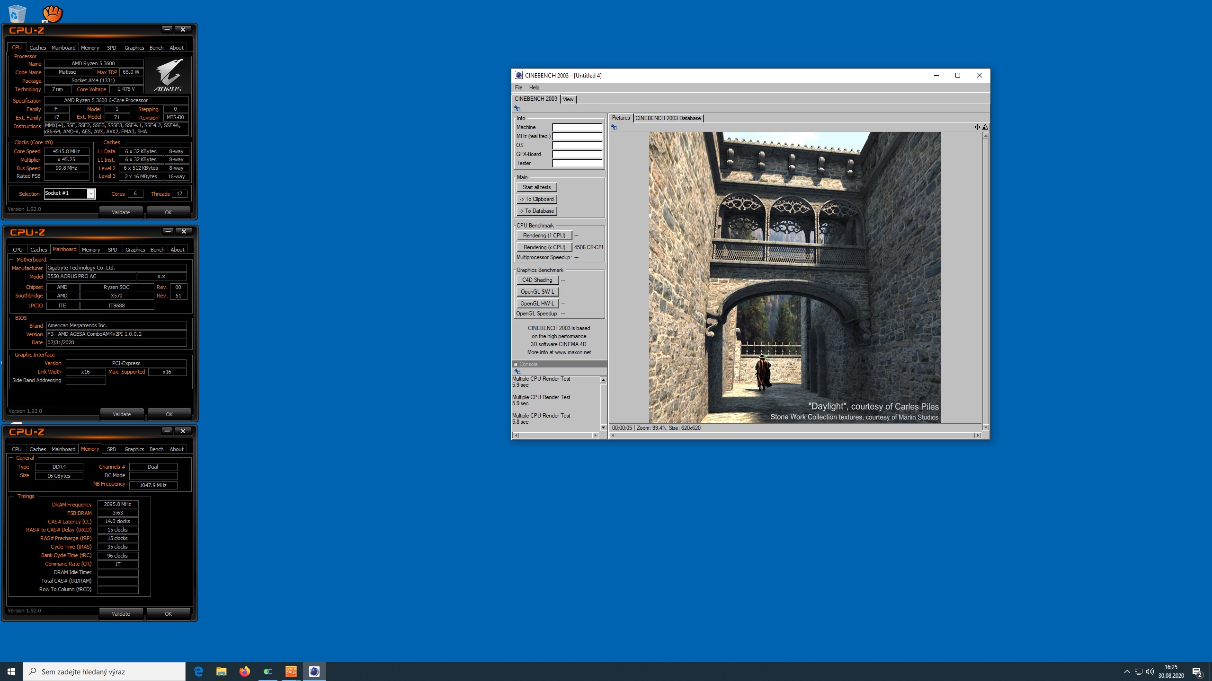Open File Explorer from taskbar

[222, 672]
